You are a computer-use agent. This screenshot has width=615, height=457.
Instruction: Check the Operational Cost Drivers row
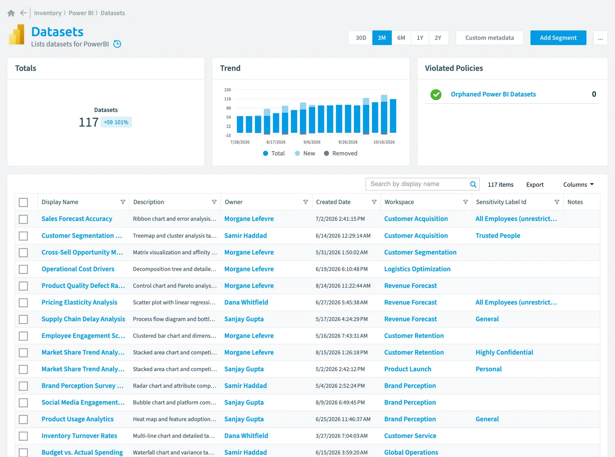(x=23, y=269)
